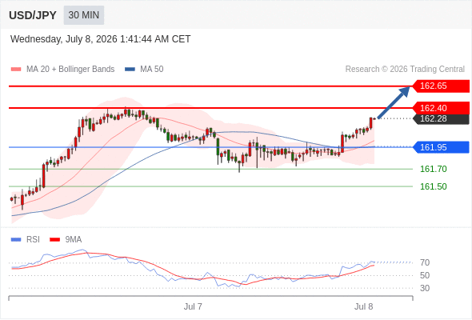The height and width of the screenshot is (320, 472).
Task: Click the Jul 8 axis label
Action: point(364,306)
